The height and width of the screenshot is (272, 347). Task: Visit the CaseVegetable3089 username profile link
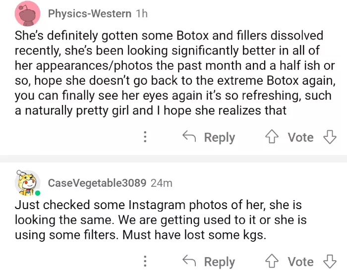point(97,183)
